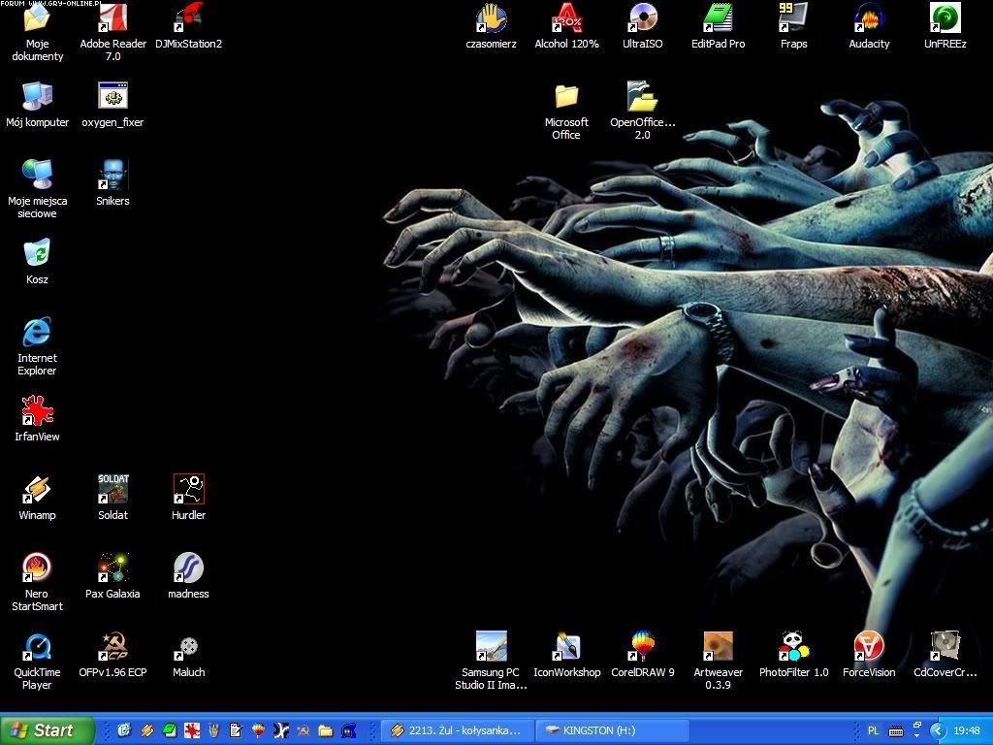Select the oxygen_fixer desktop icon
The height and width of the screenshot is (745, 993).
point(112,105)
